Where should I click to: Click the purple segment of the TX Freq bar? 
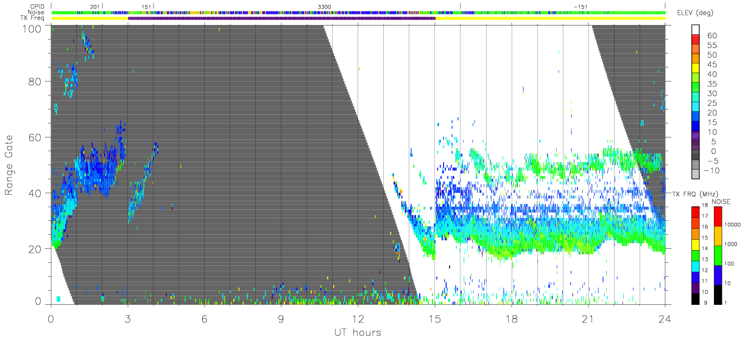pyautogui.click(x=281, y=18)
